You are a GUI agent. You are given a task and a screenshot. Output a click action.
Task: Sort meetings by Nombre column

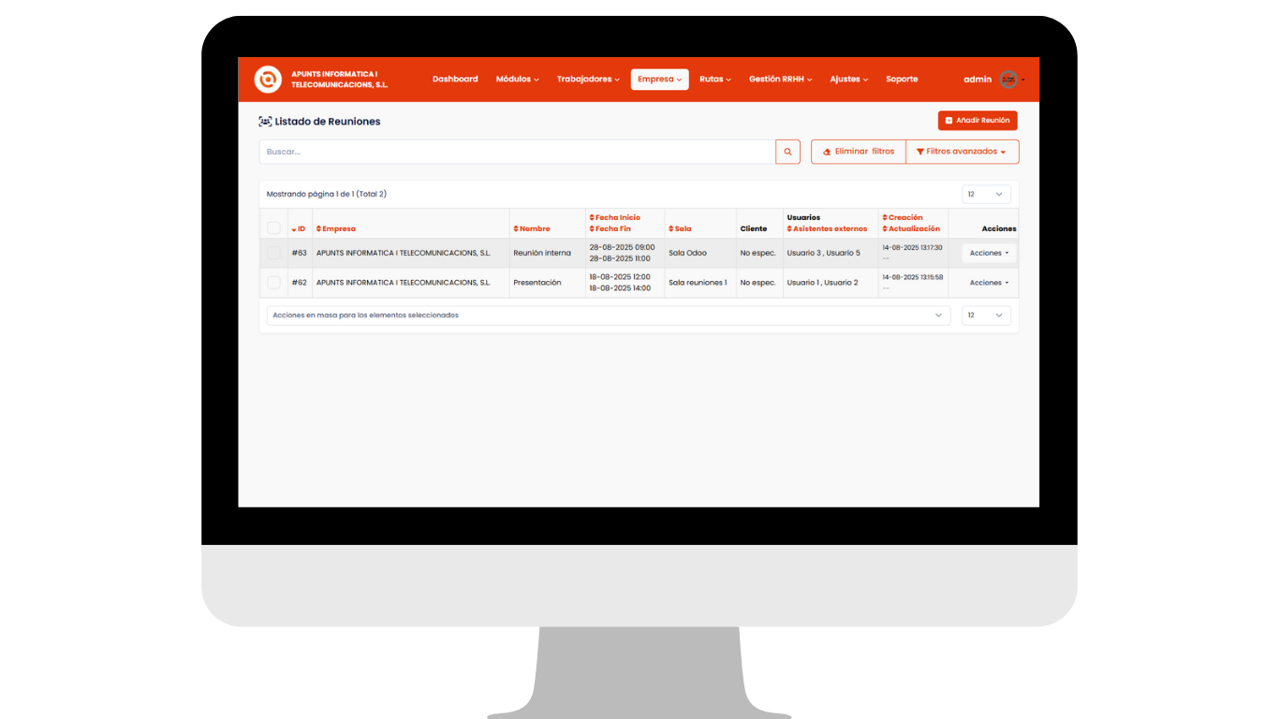click(534, 229)
